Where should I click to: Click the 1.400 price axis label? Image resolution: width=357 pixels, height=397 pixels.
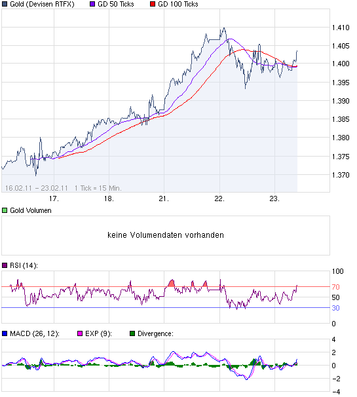click(341, 64)
